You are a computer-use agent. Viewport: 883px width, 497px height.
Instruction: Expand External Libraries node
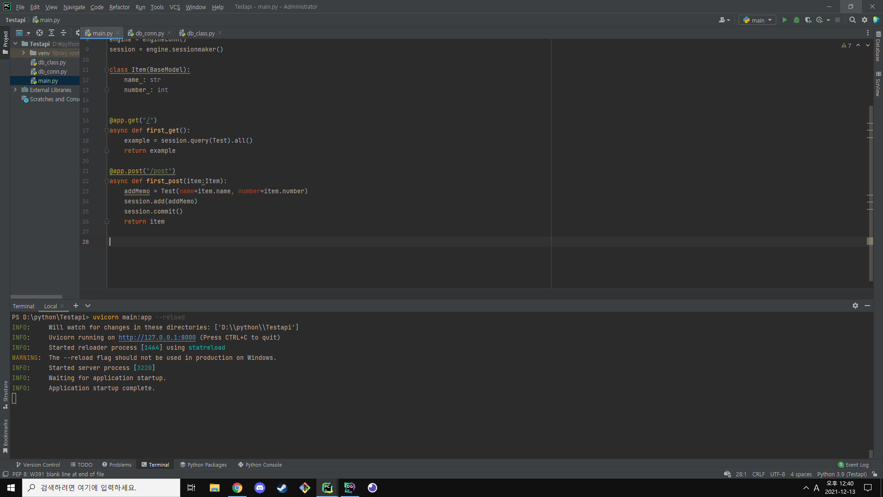pyautogui.click(x=15, y=90)
